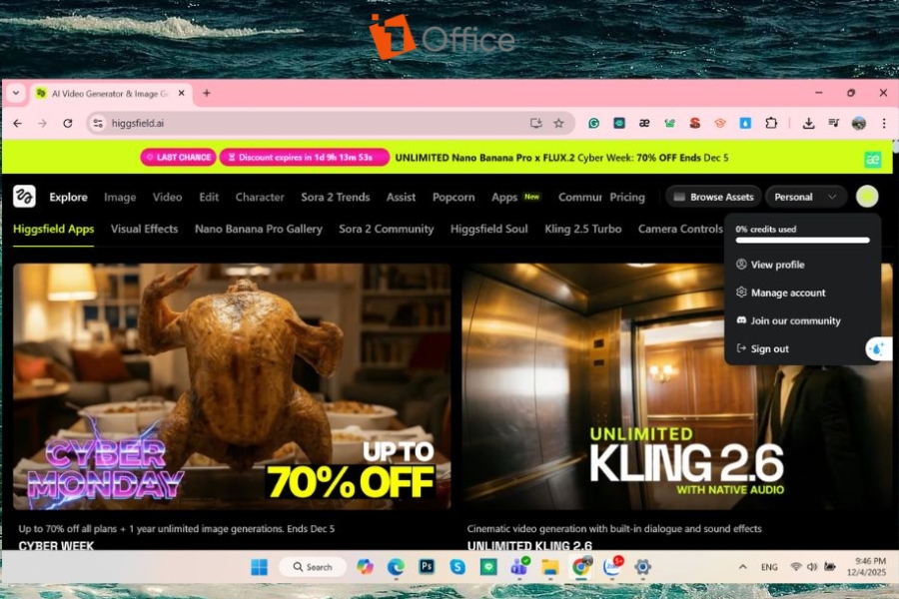Open the Chrome three-dot menu

tap(884, 123)
